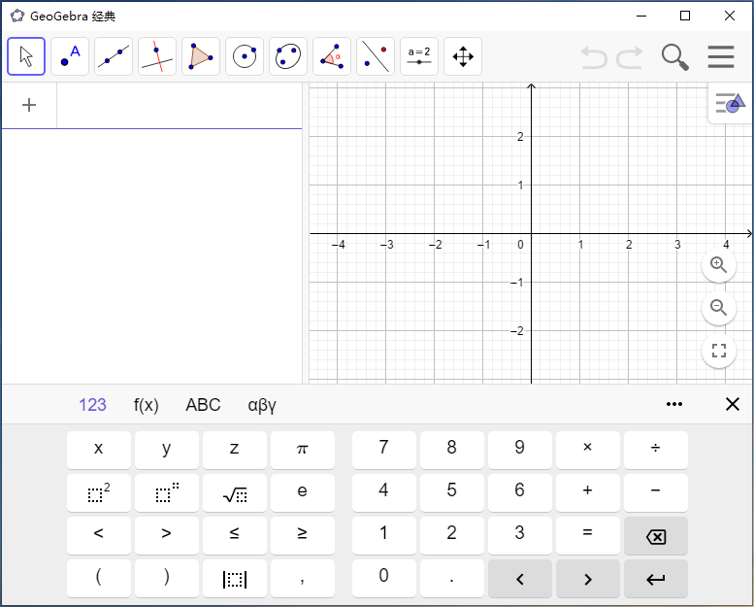
Task: Tap the minus − key
Action: tap(656, 492)
